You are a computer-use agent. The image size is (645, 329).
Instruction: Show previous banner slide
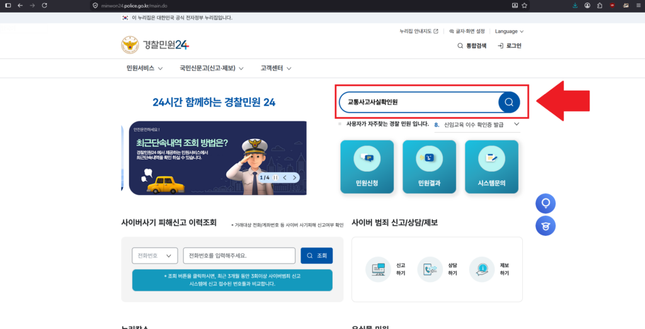tap(285, 177)
